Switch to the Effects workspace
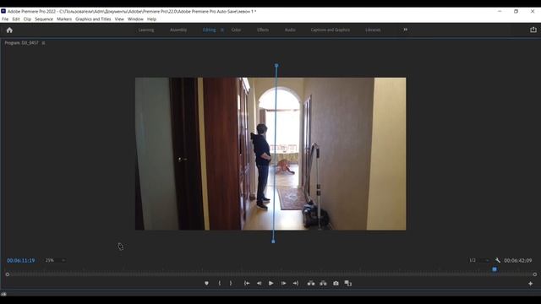 (x=263, y=30)
